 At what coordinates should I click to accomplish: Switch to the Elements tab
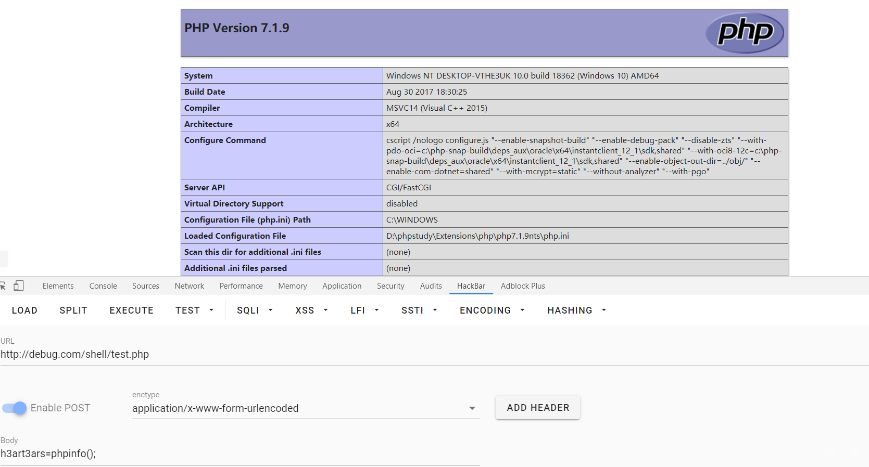click(58, 286)
